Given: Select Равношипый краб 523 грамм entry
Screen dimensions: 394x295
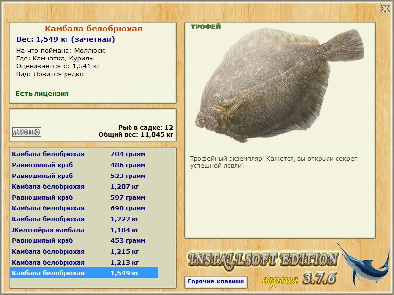Looking at the screenshot, I should tap(84, 176).
